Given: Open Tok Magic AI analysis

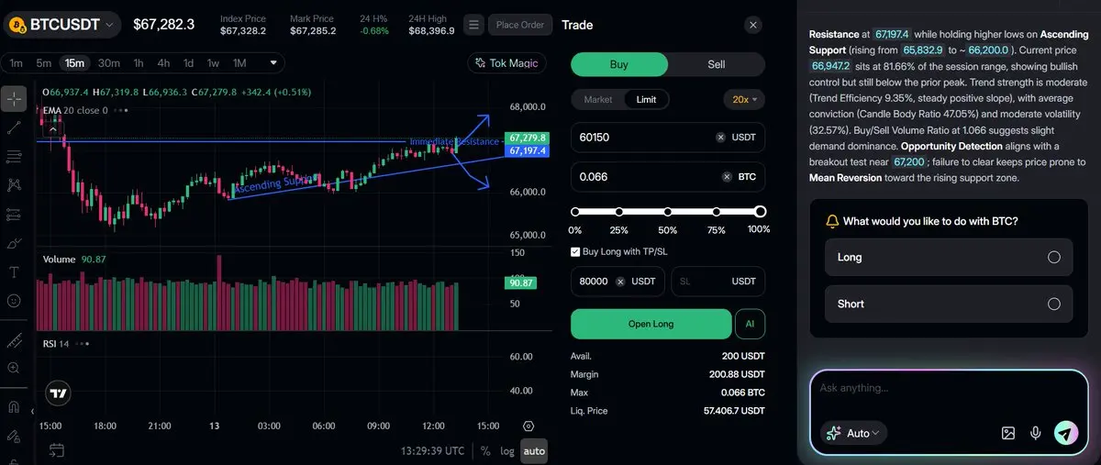Looking at the screenshot, I should point(507,63).
